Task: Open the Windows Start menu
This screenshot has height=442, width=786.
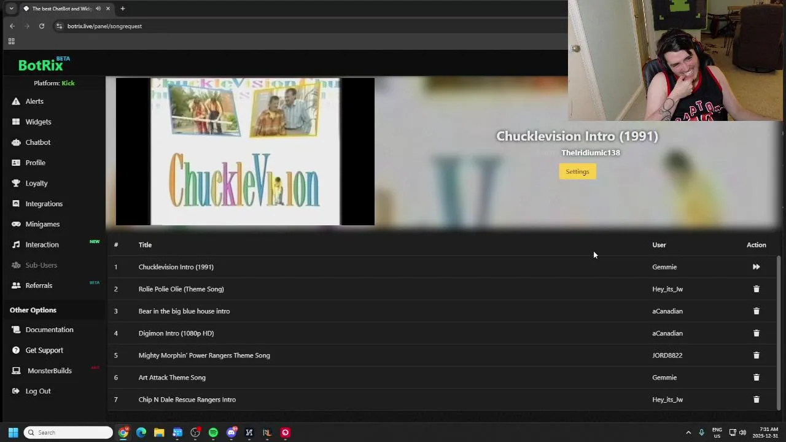Action: 13,433
